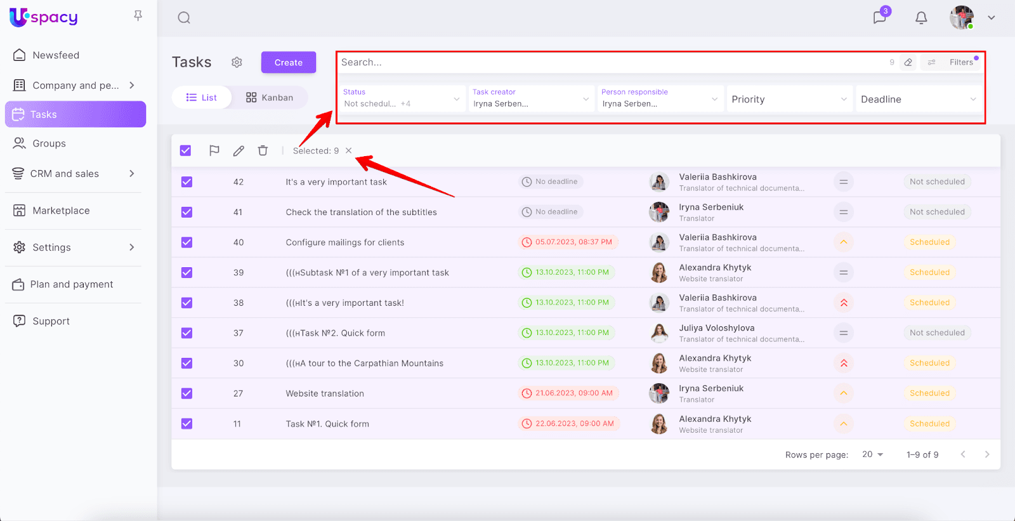Screen dimensions: 1015x521
Task: Open the Rows per page dropdown
Action: [873, 454]
